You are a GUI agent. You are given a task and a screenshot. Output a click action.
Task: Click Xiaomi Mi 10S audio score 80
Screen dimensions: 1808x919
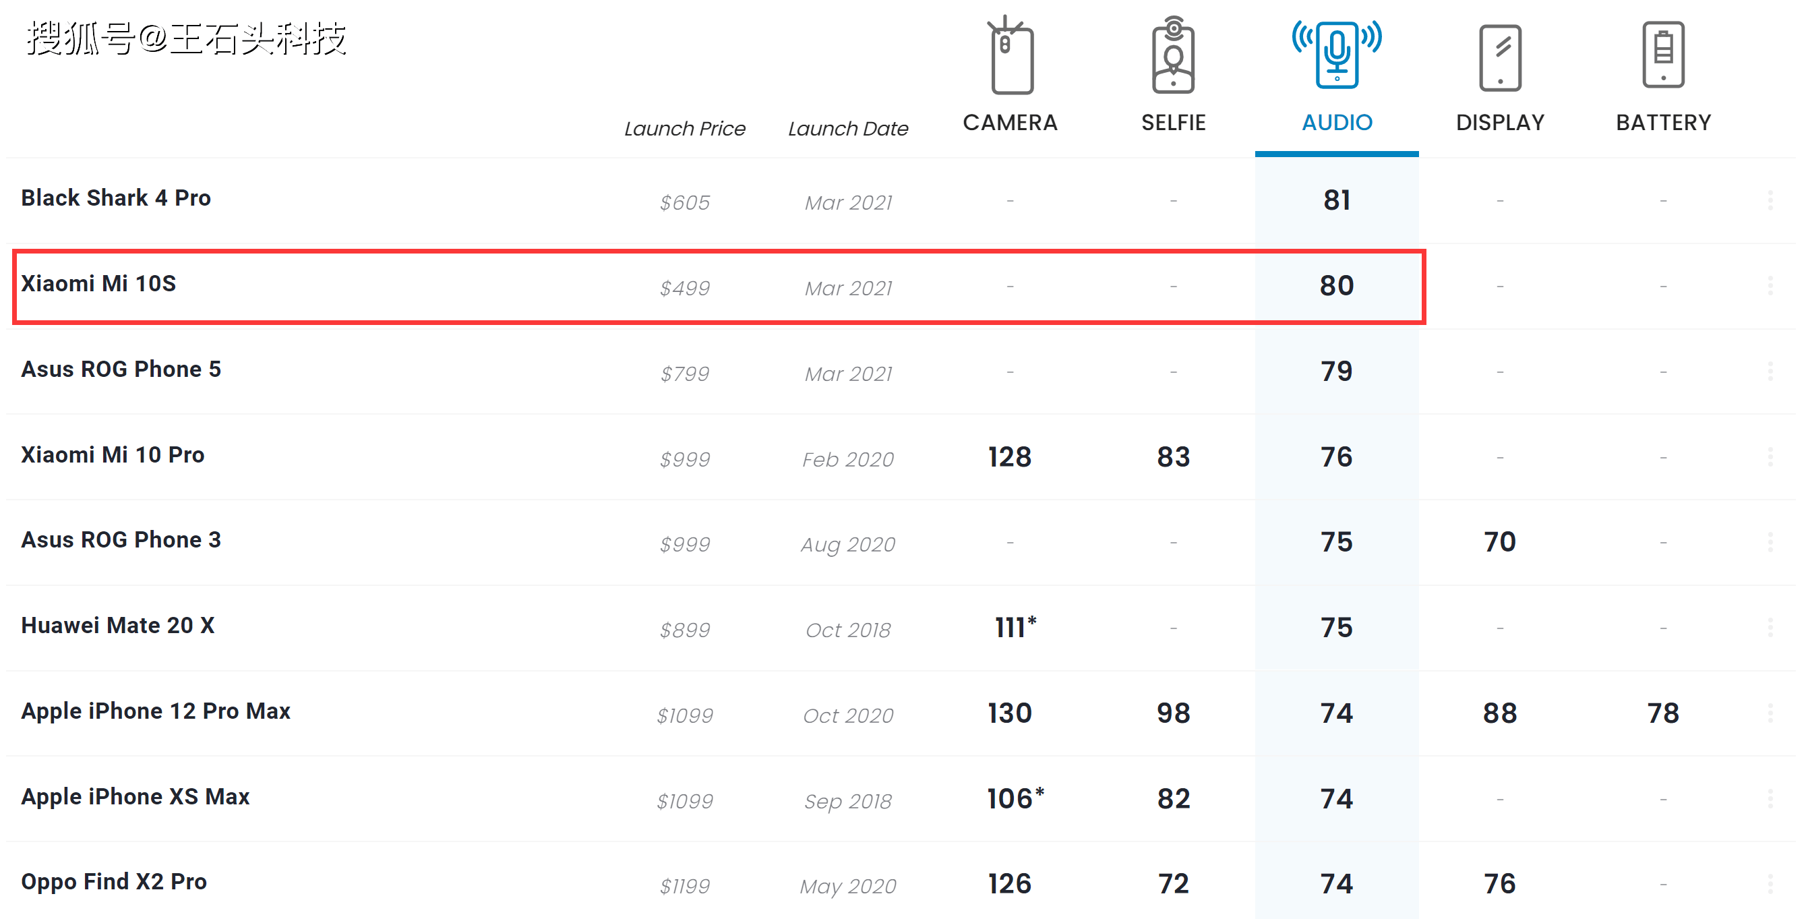tap(1336, 286)
